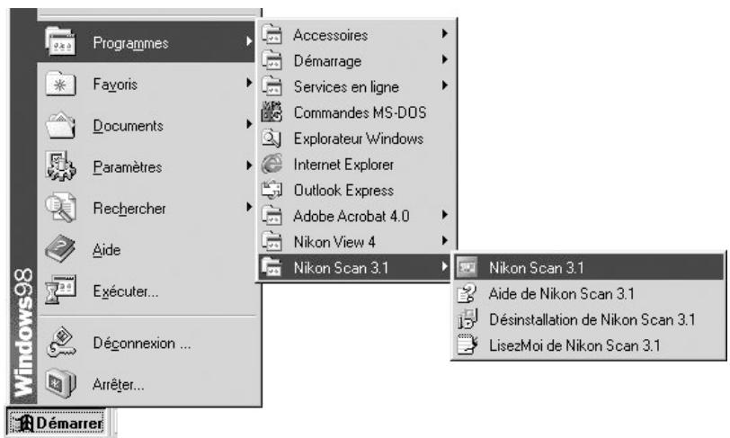Click the Paramètres gear icon
730x438 pixels.
coord(60,165)
